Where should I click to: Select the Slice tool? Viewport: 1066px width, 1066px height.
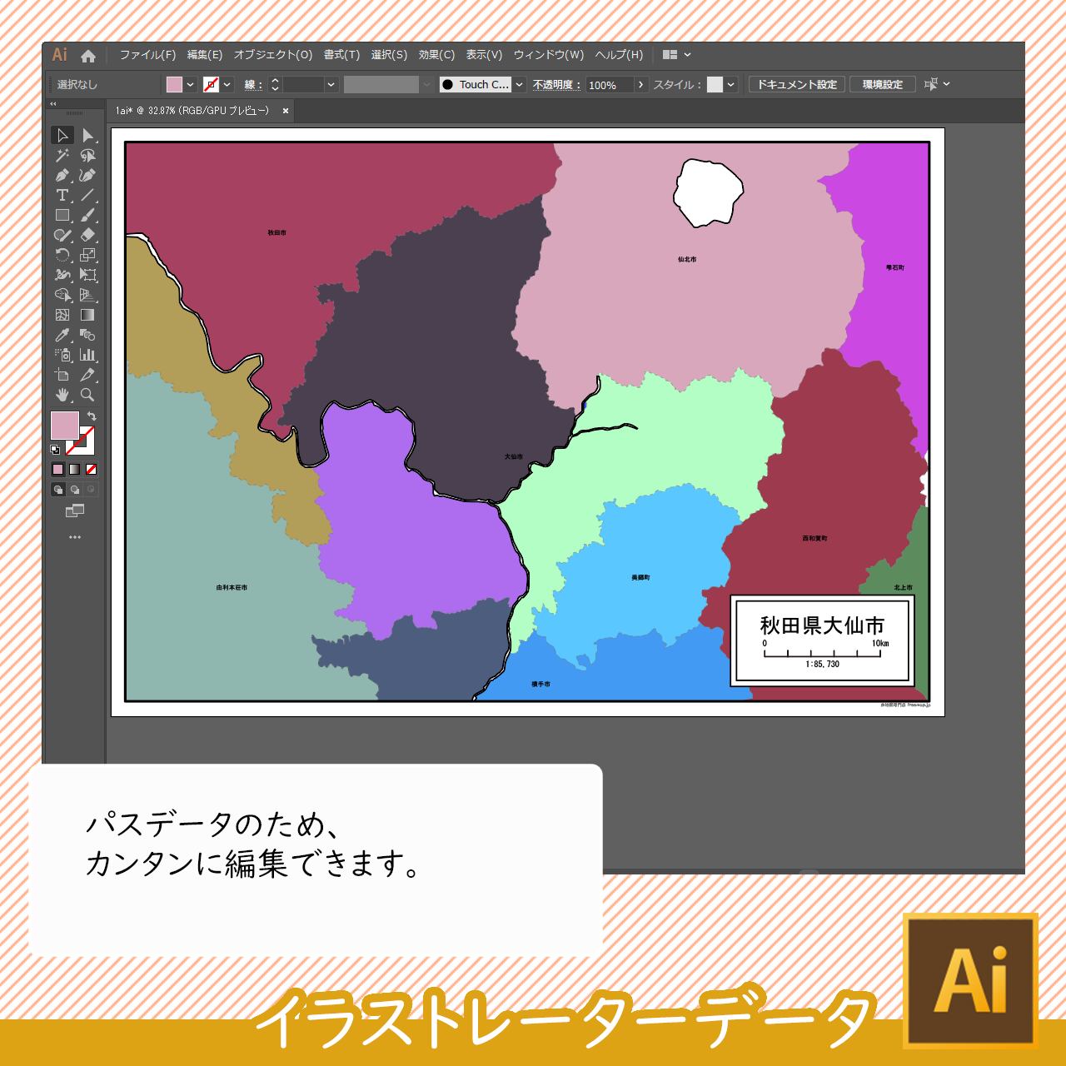tap(87, 375)
